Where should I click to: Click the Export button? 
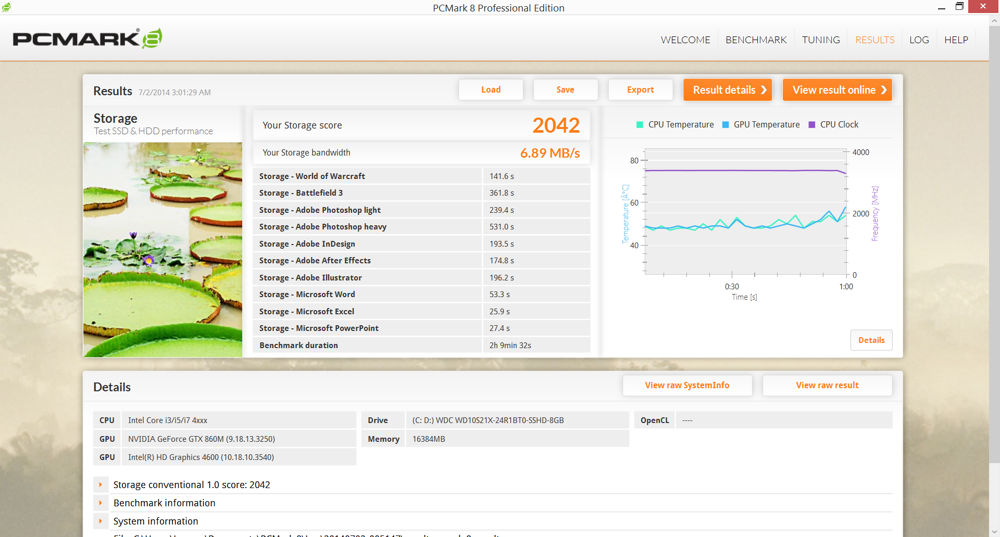point(640,89)
